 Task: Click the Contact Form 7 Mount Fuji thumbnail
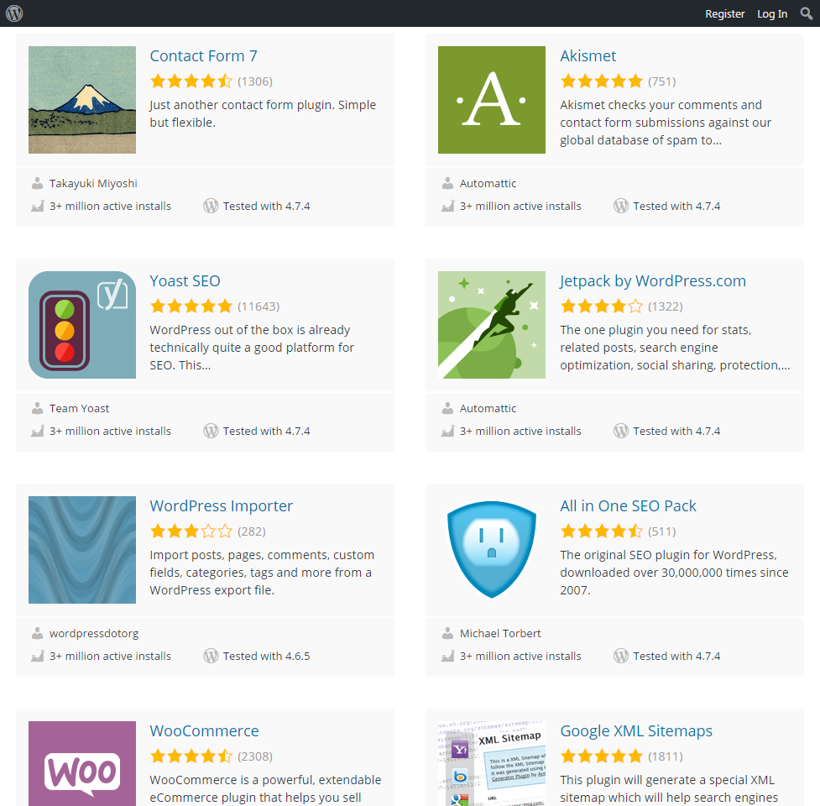82,100
